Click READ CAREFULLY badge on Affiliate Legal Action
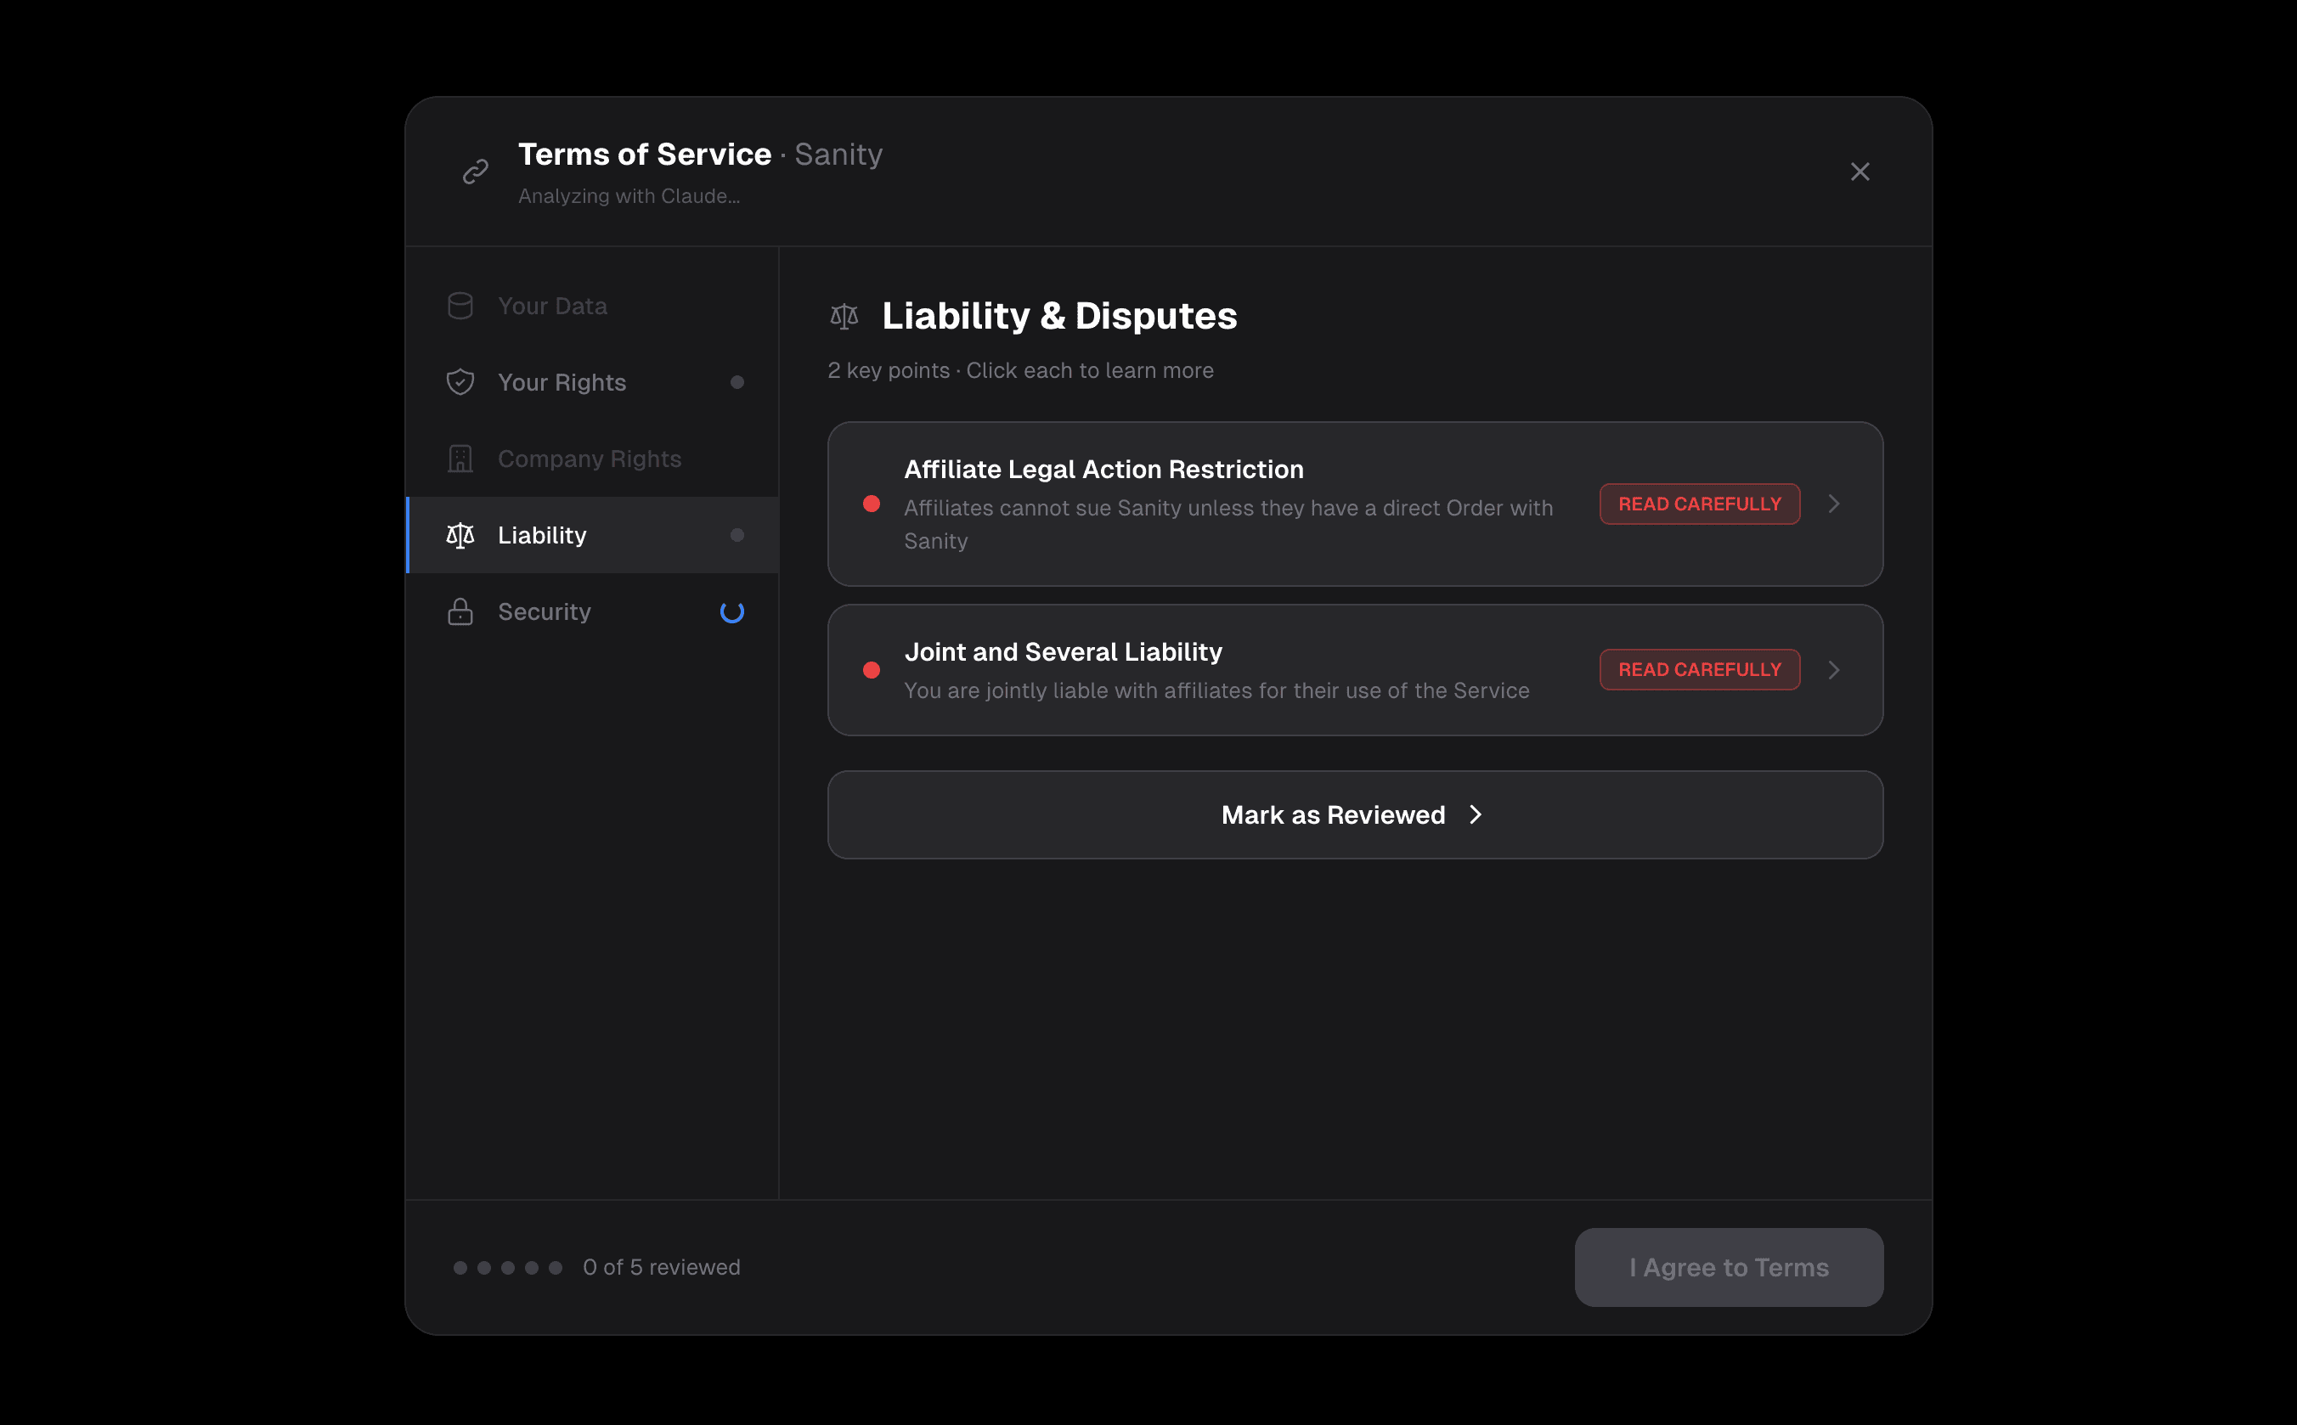This screenshot has width=2297, height=1425. [1700, 504]
